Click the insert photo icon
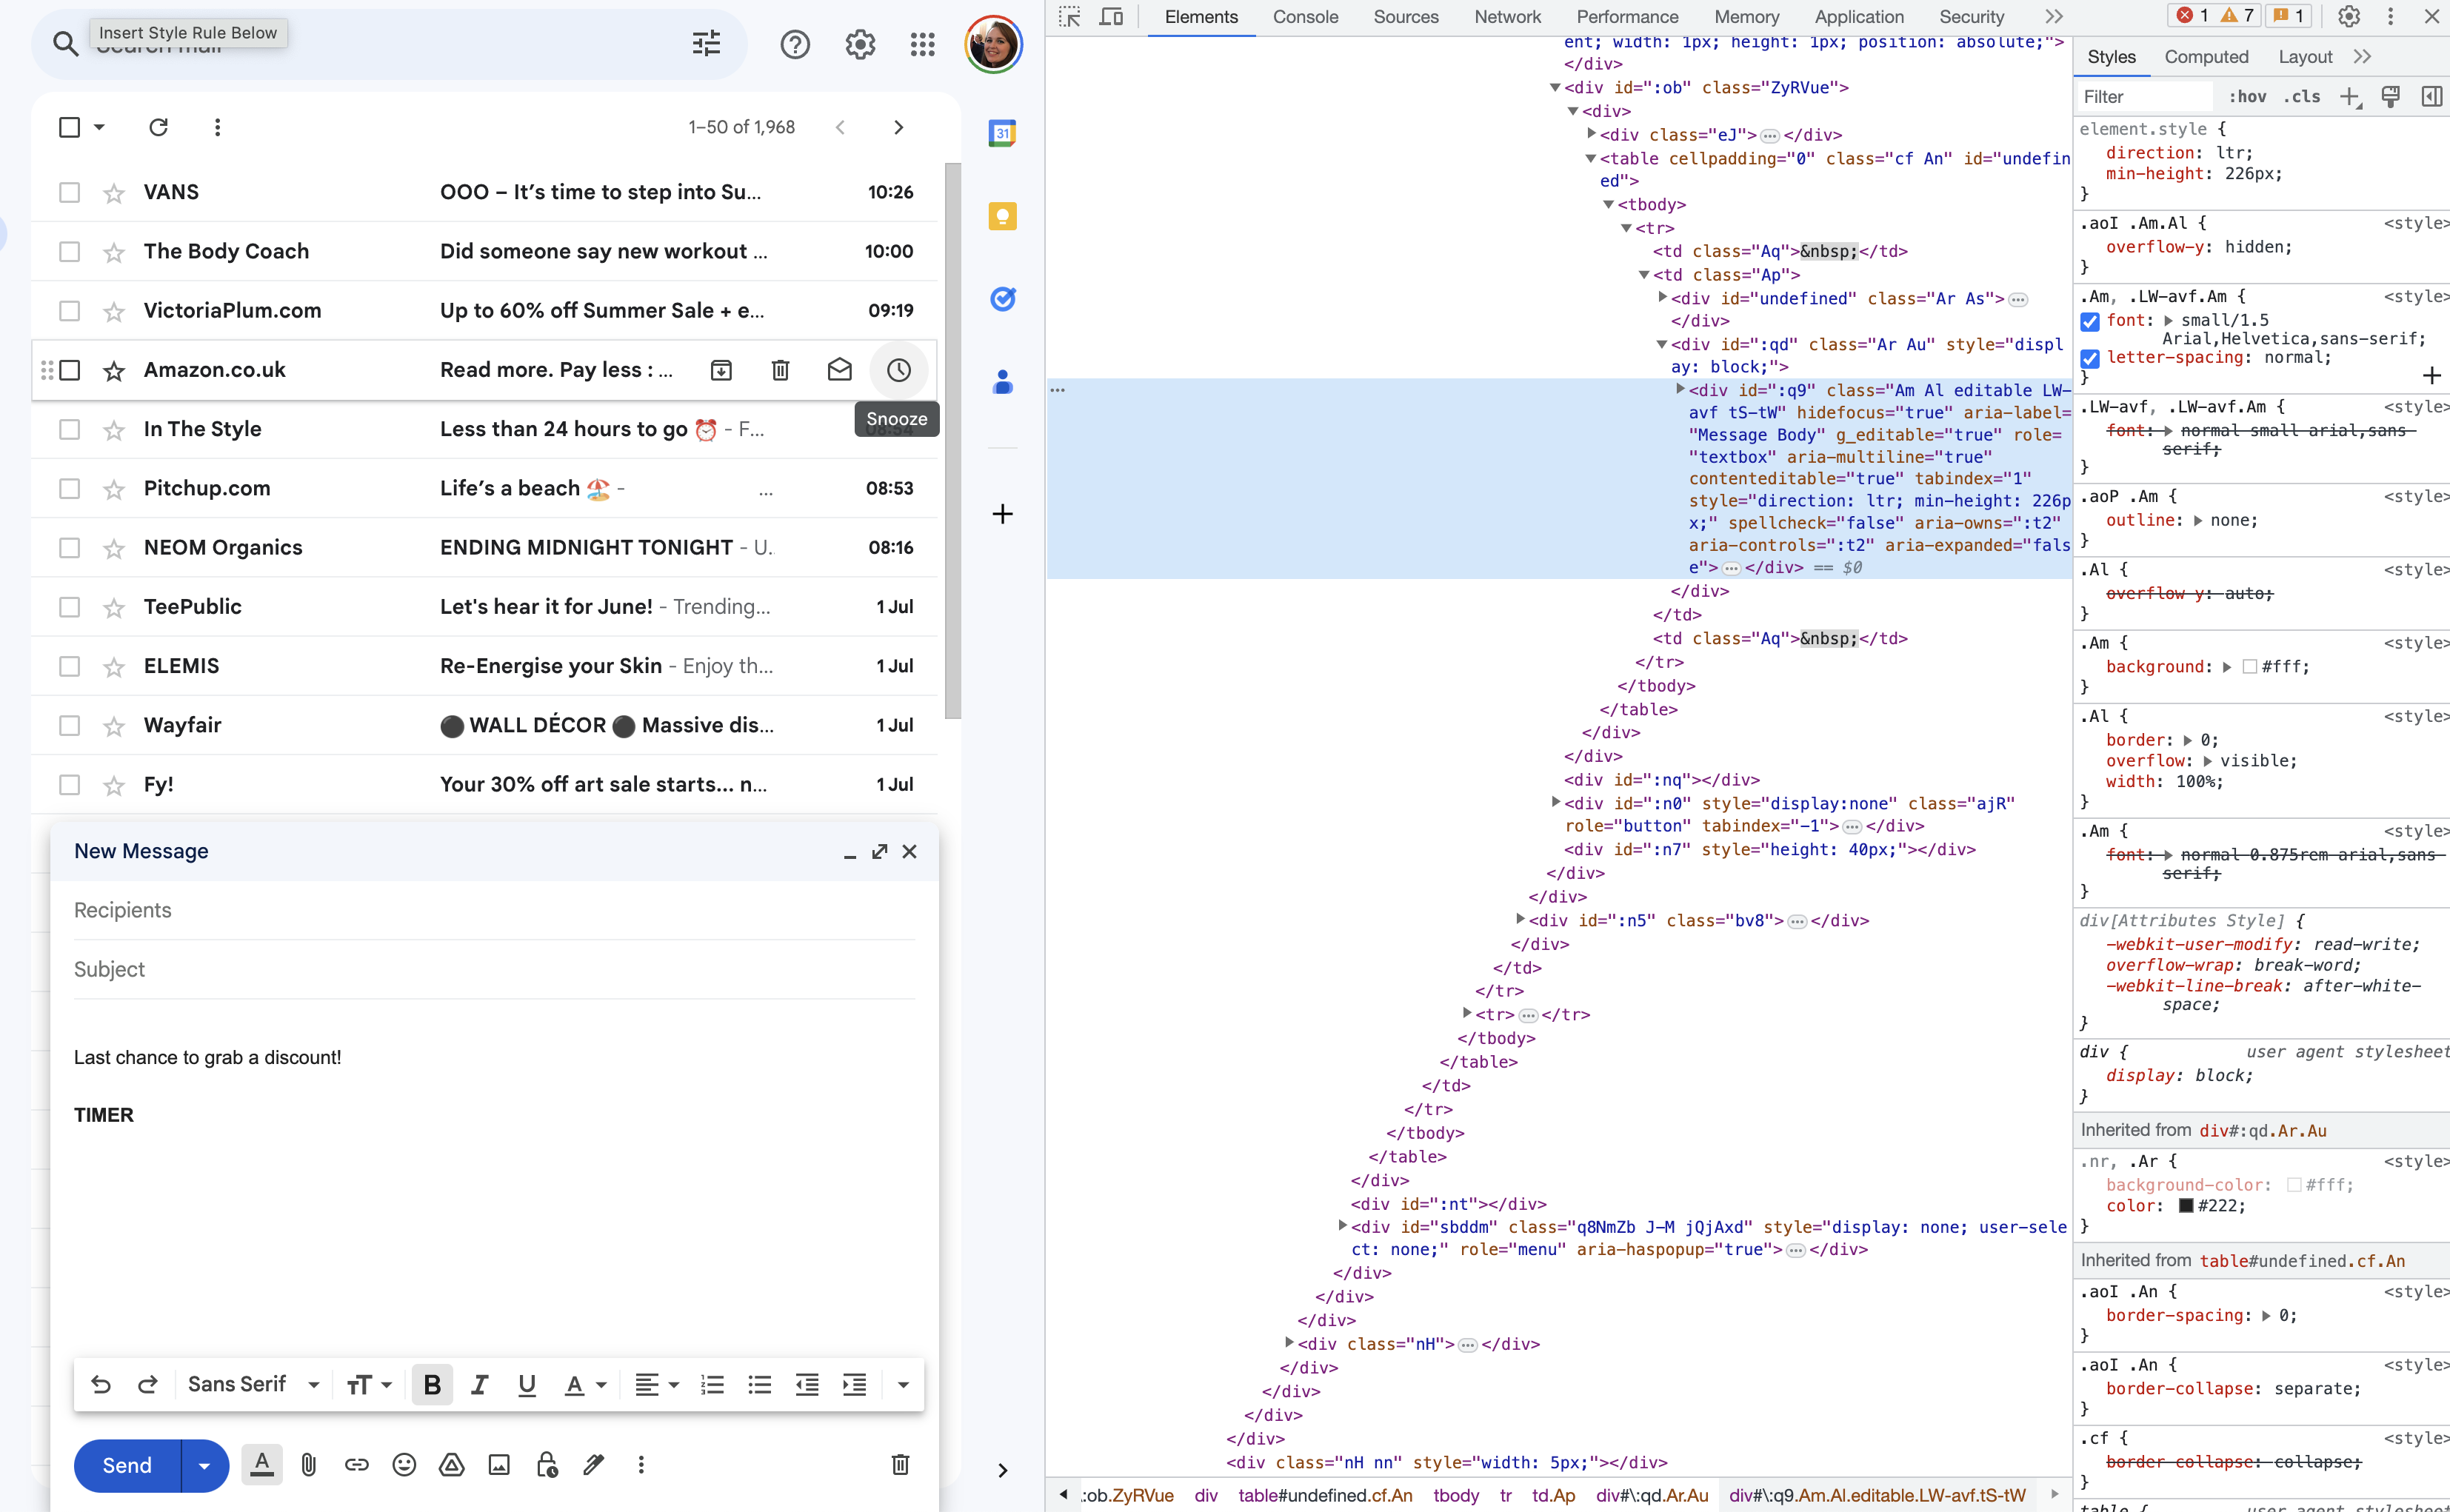 point(499,1465)
